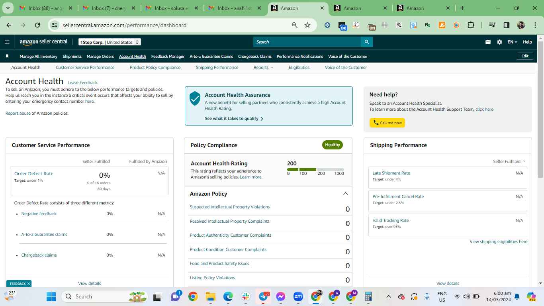Image resolution: width=544 pixels, height=306 pixels.
Task: Bookmark this page with the star icon
Action: (307, 25)
